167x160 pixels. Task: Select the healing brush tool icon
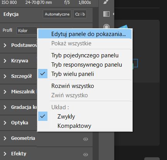[106, 2]
